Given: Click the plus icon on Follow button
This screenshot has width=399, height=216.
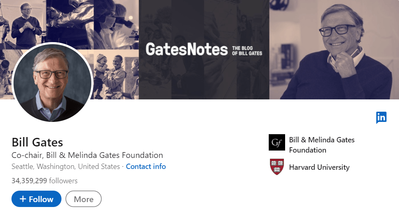Looking at the screenshot, I should click(23, 199).
